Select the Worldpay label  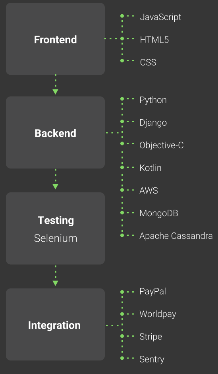pos(158,314)
